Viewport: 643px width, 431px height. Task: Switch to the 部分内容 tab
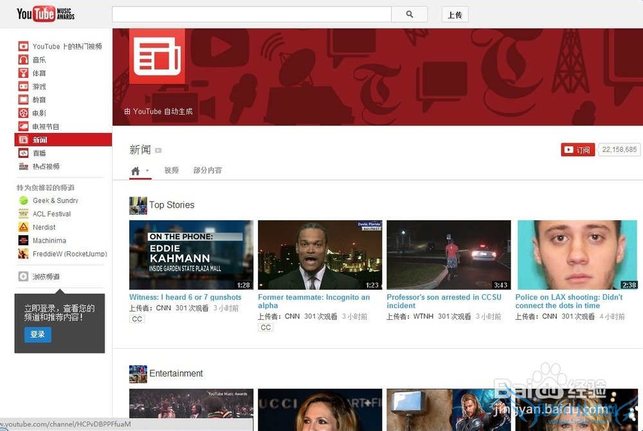coord(208,170)
